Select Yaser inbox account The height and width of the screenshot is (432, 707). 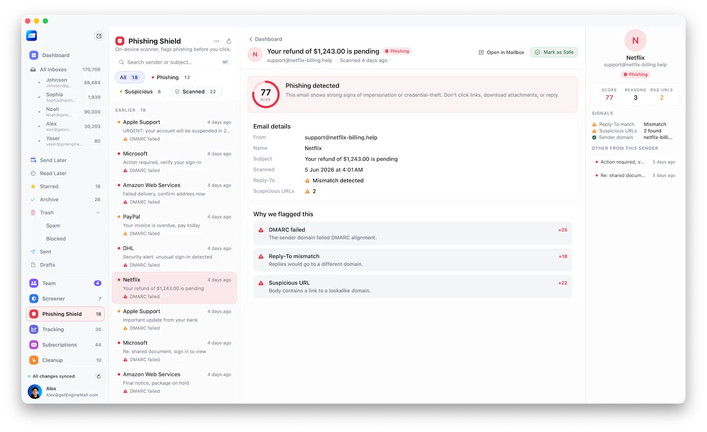click(x=68, y=141)
